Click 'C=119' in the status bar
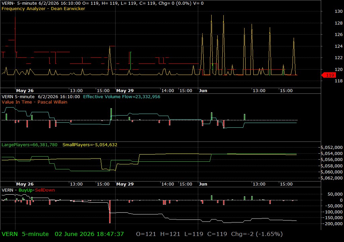 217,234
